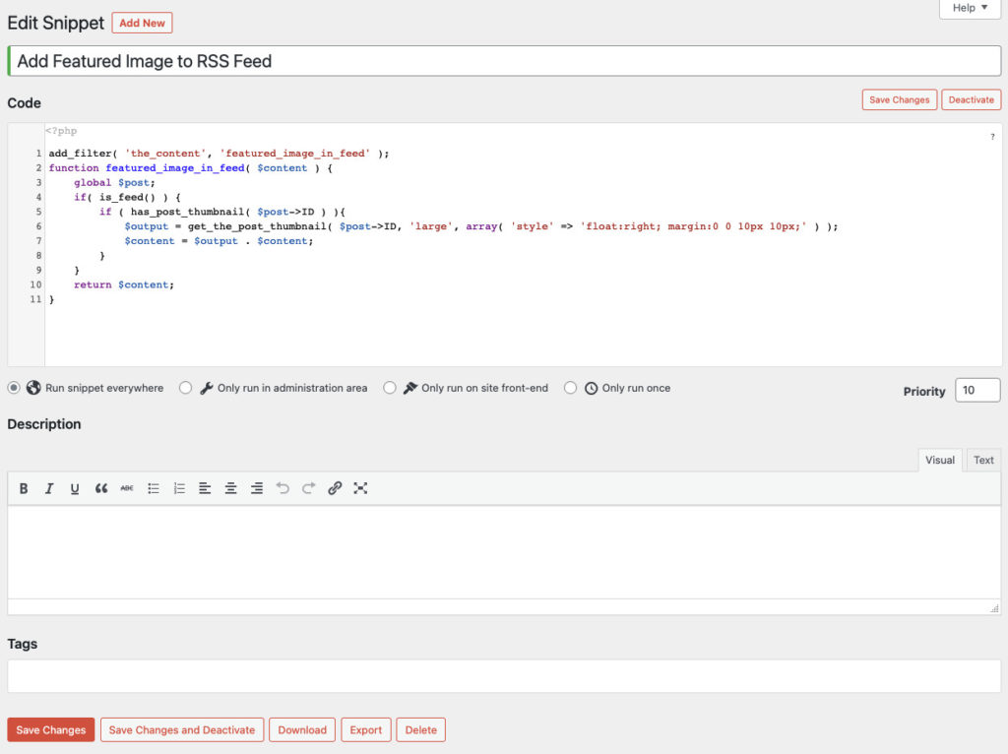Choose 'Only run in administration area'

coord(185,388)
